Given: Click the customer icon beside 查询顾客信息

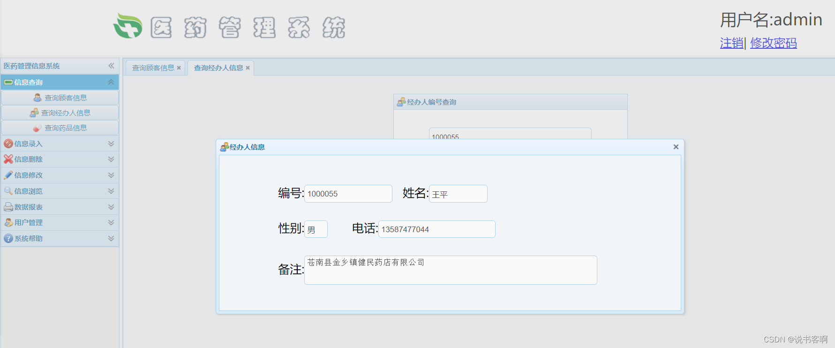Looking at the screenshot, I should coord(38,98).
